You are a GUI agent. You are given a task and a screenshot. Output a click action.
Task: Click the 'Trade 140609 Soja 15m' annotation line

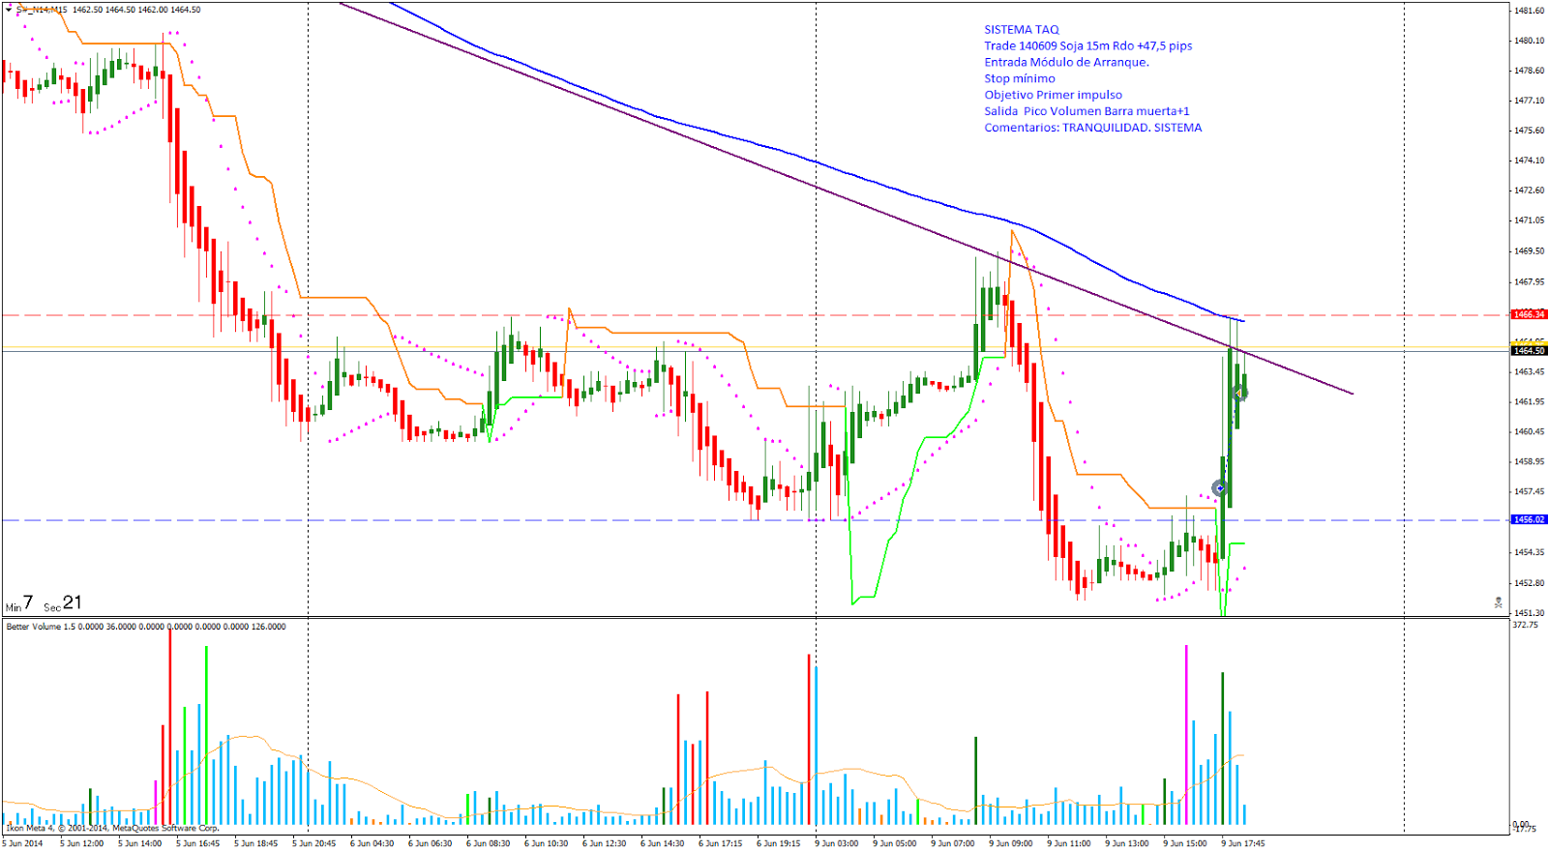(1087, 45)
